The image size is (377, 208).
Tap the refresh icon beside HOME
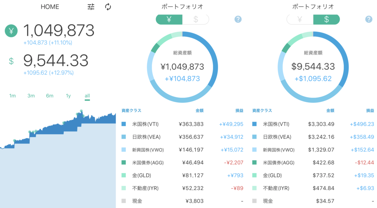pyautogui.click(x=108, y=7)
